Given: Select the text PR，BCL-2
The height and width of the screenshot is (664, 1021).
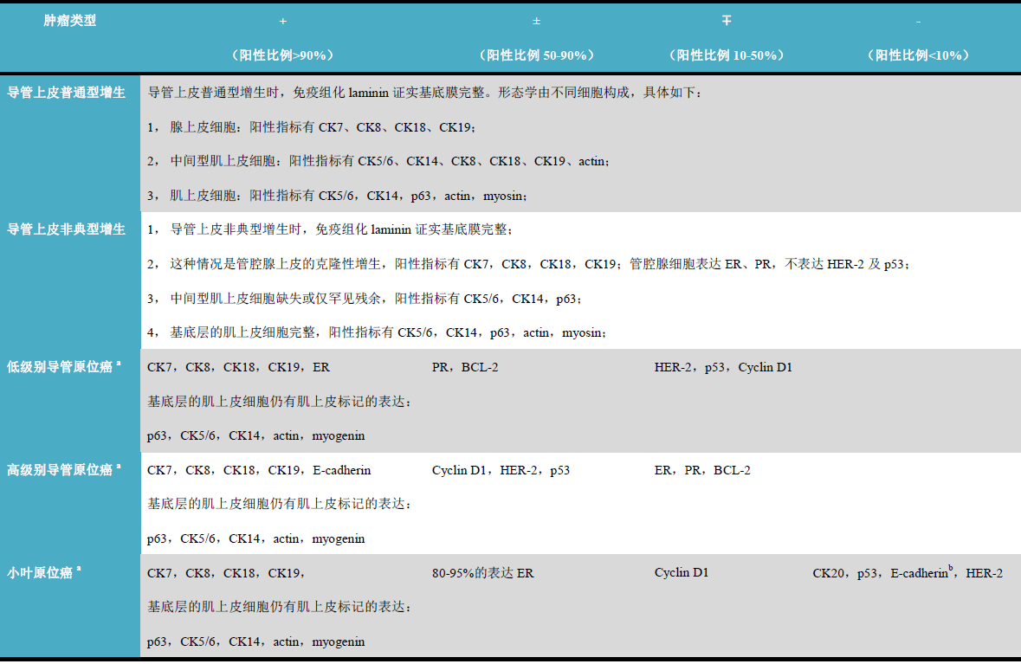Looking at the screenshot, I should coord(464,366).
